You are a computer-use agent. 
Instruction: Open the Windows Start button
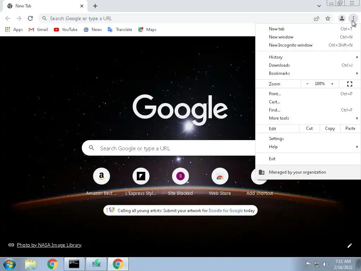tap(9, 264)
